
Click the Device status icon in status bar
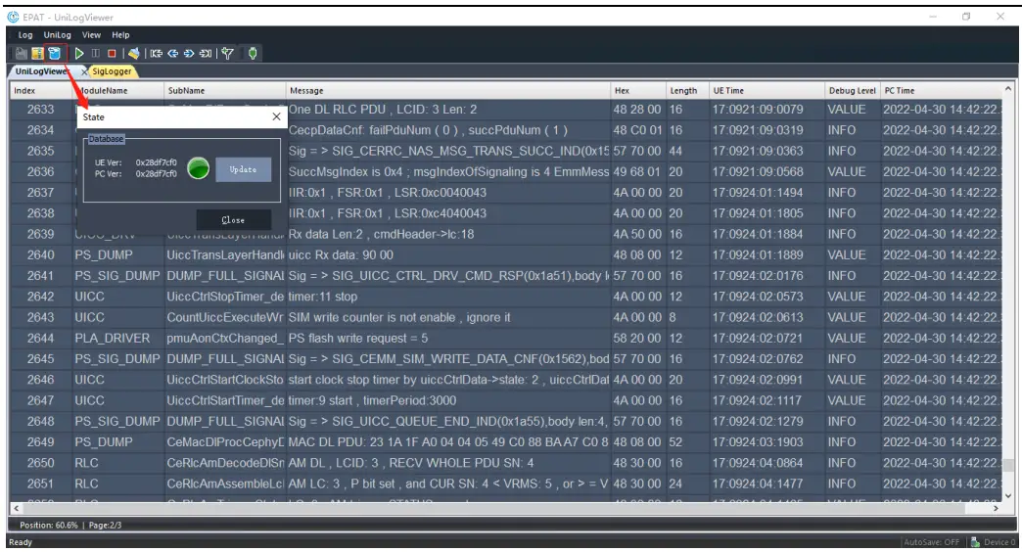point(976,542)
